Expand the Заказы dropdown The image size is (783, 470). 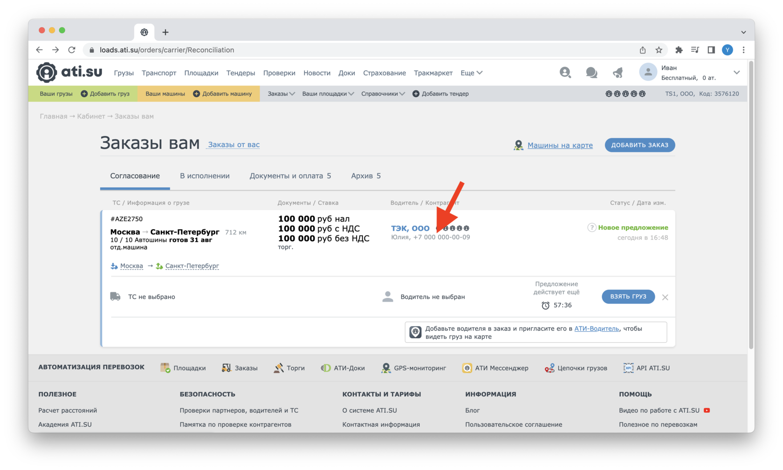(281, 94)
